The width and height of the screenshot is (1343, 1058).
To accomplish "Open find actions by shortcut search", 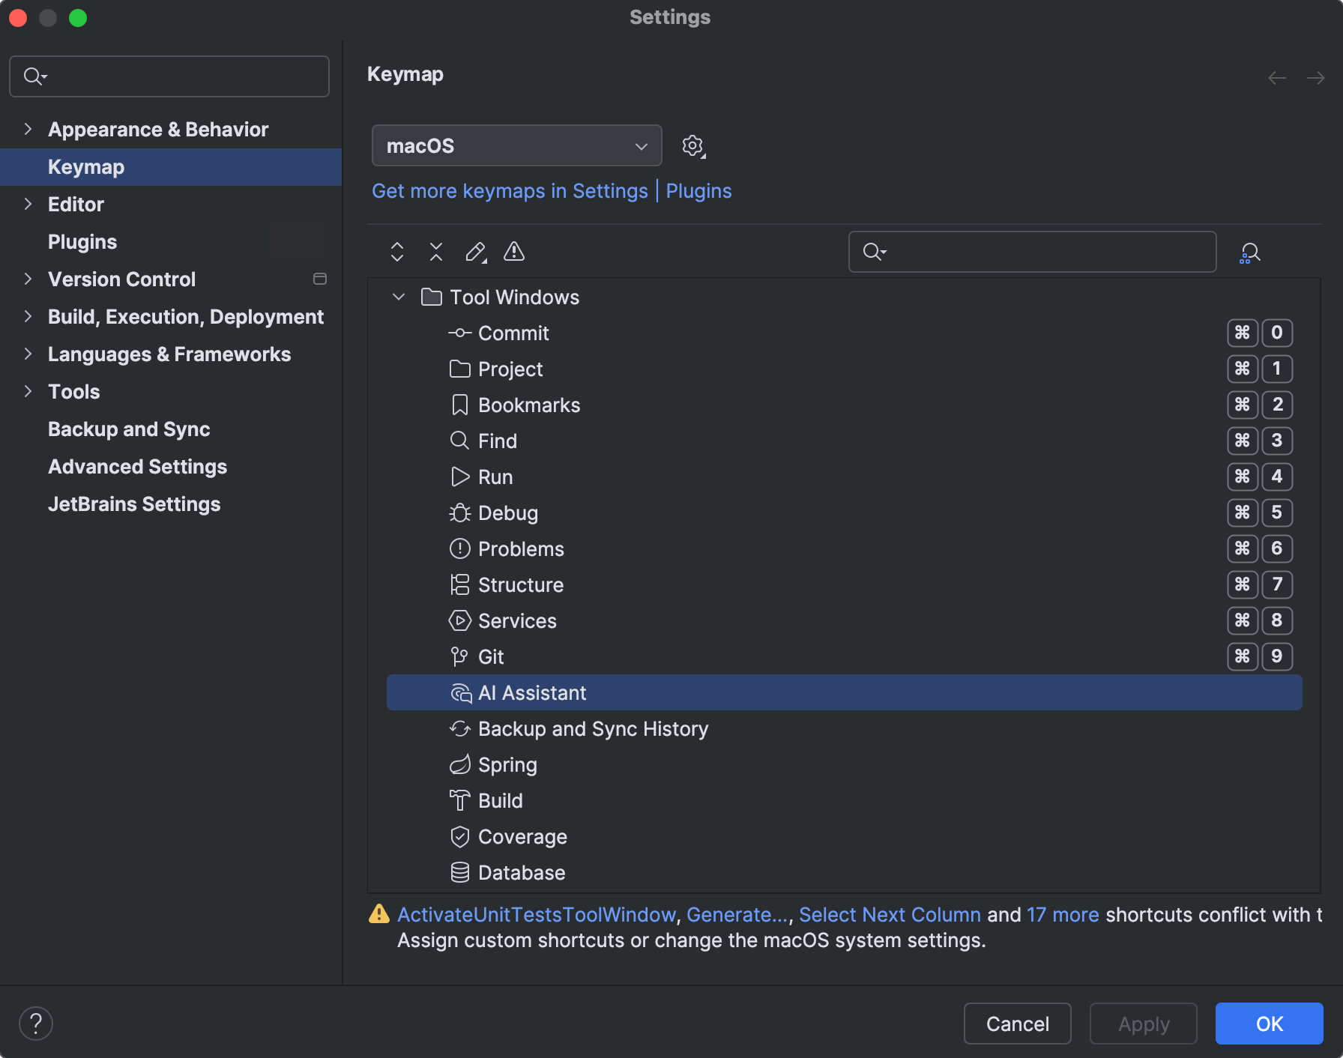I will coord(1249,252).
